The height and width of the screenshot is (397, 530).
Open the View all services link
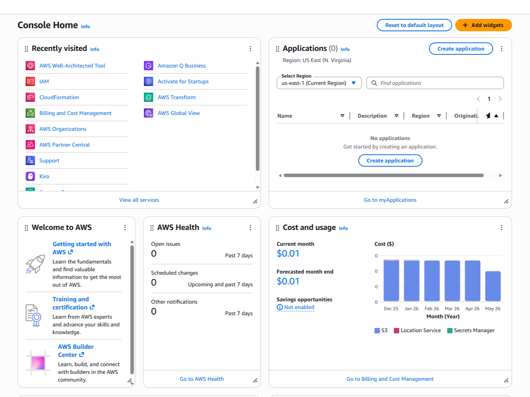click(x=139, y=200)
